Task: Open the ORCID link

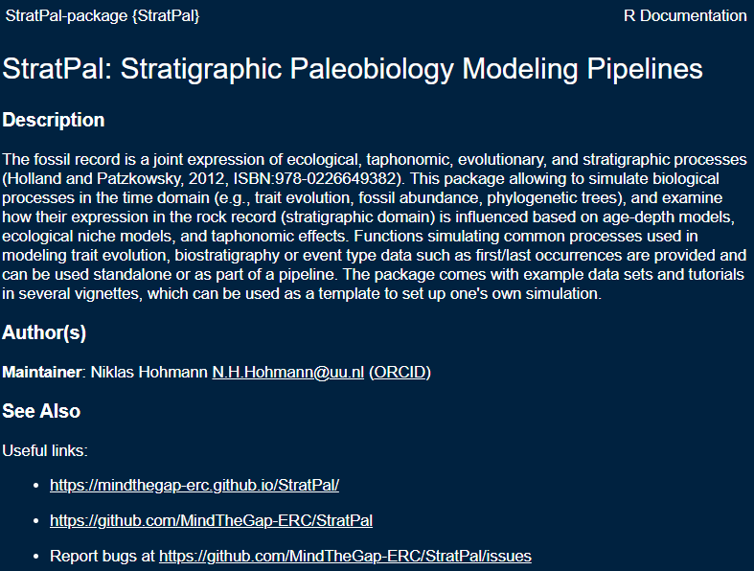Action: tap(400, 372)
